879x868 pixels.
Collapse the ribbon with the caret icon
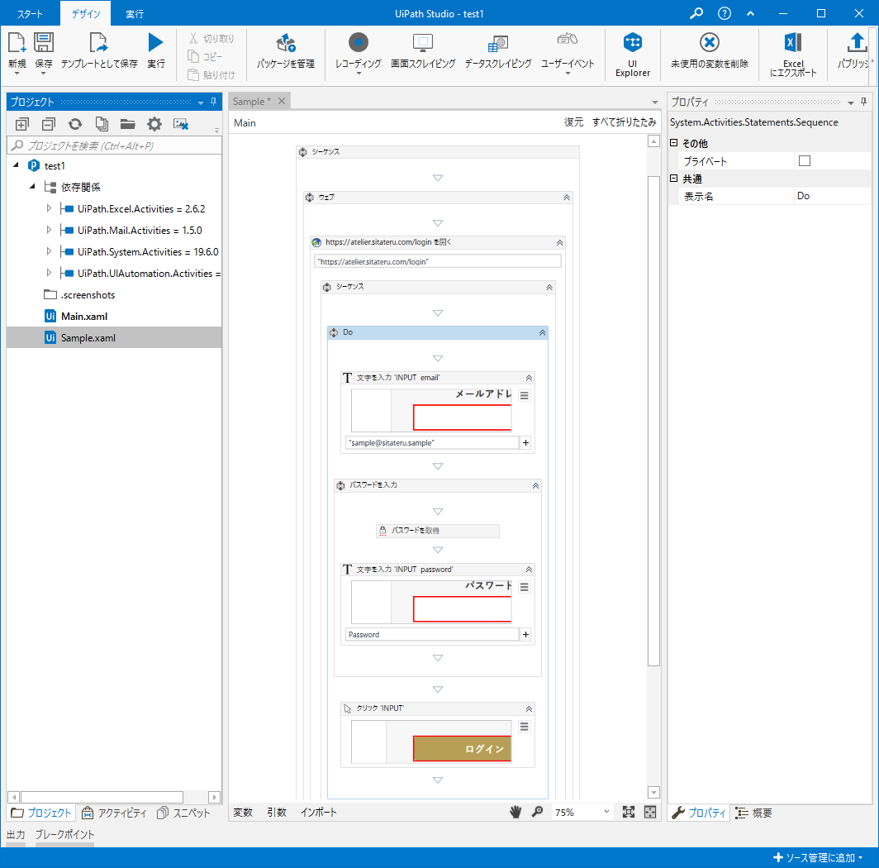point(751,13)
